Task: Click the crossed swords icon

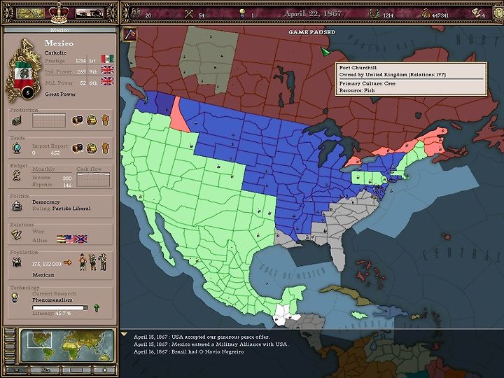Action: [189, 13]
